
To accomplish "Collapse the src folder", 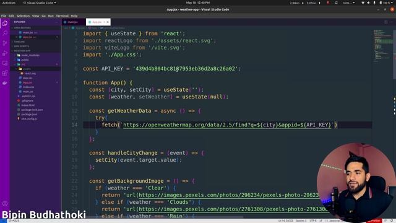I will click(x=35, y=64).
